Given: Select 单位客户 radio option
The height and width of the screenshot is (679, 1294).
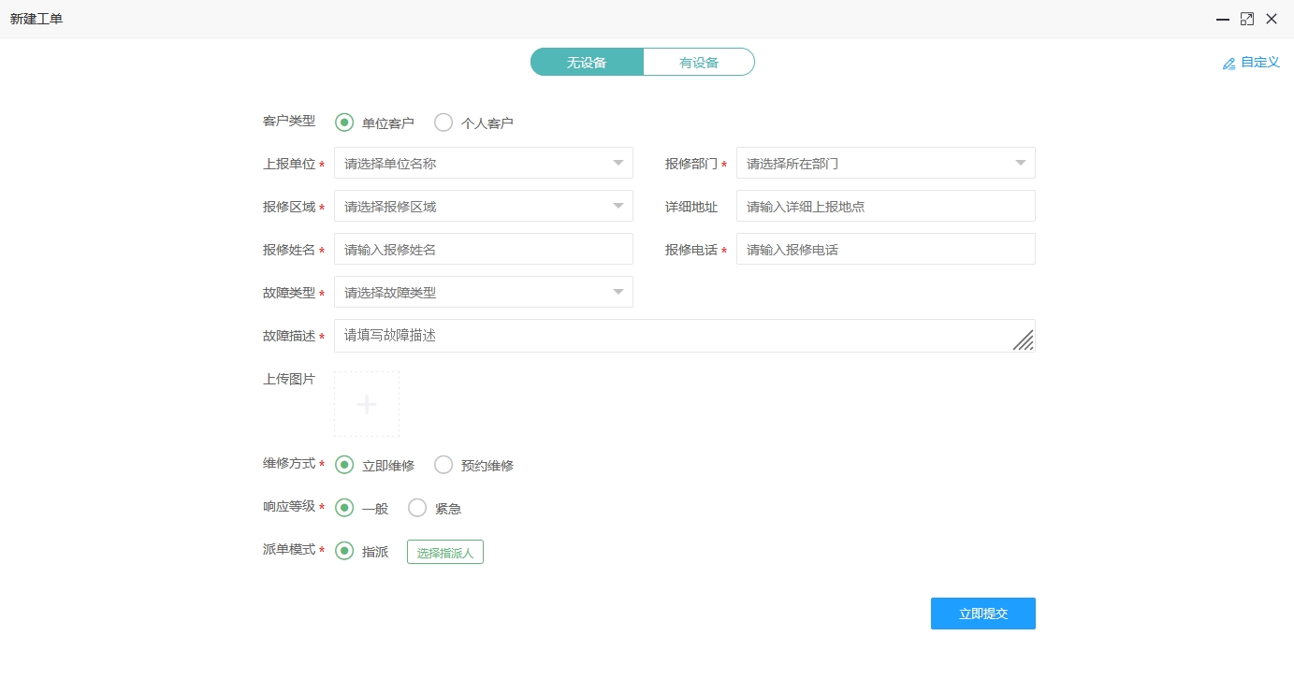Looking at the screenshot, I should tap(344, 123).
